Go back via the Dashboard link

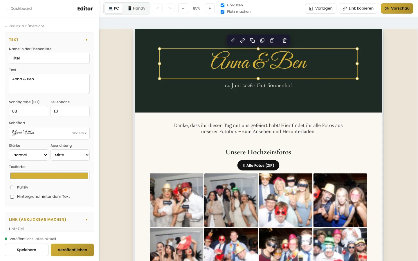19,9
